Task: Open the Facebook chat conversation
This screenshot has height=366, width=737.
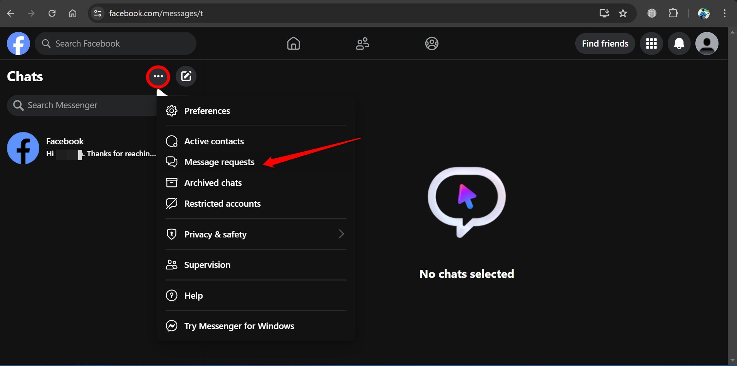Action: 82,148
